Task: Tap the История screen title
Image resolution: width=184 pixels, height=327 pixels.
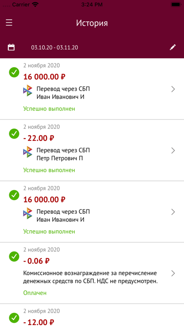Action: click(x=92, y=23)
